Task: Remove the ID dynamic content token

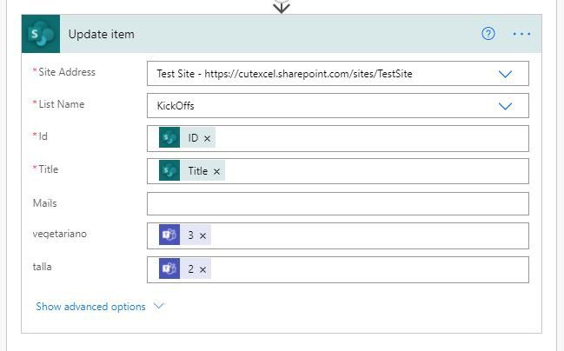Action: coord(207,138)
